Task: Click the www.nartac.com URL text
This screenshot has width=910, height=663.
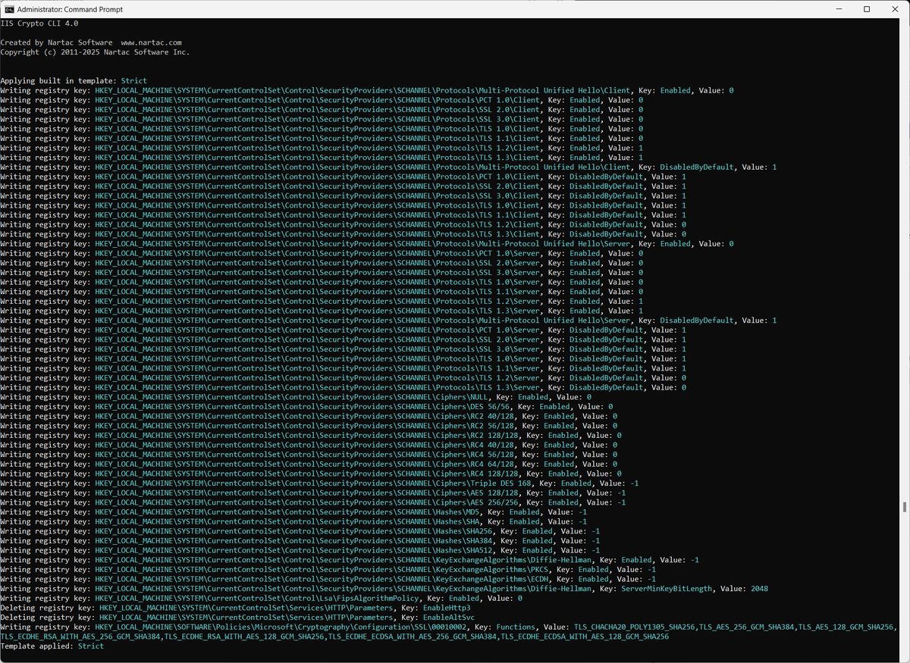Action: 152,42
